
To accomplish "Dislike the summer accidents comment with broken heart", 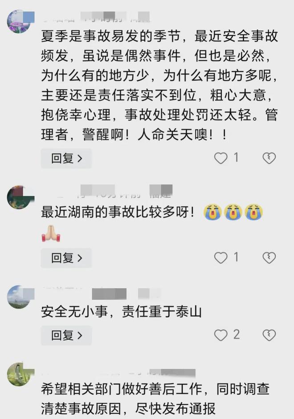I will [269, 158].
